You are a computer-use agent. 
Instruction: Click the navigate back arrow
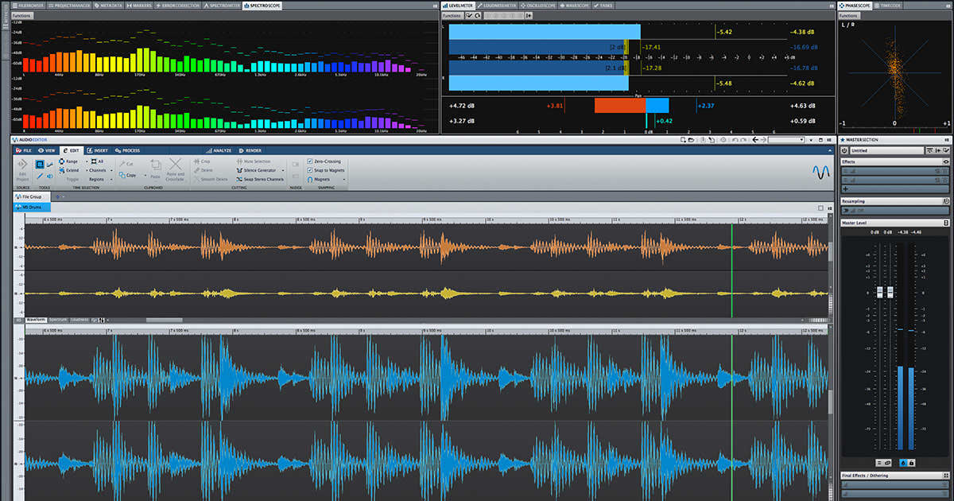[x=754, y=140]
